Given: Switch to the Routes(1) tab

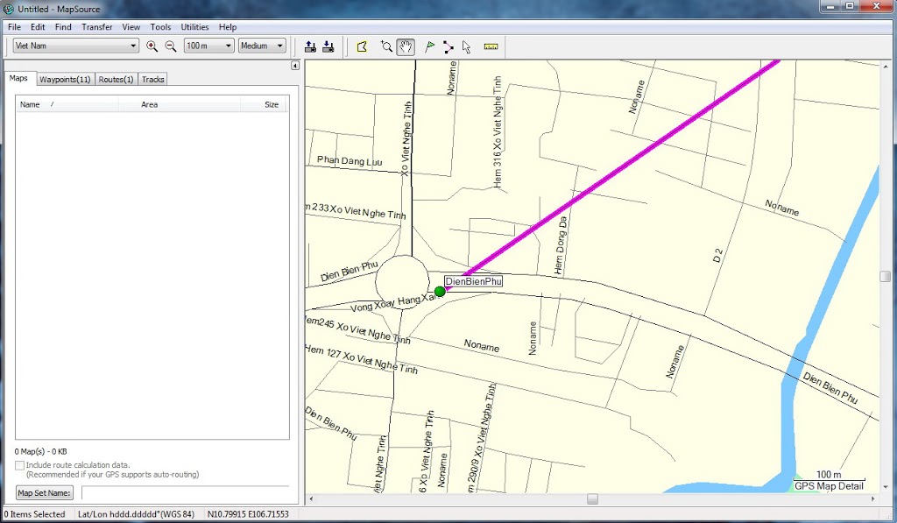Looking at the screenshot, I should click(x=117, y=80).
